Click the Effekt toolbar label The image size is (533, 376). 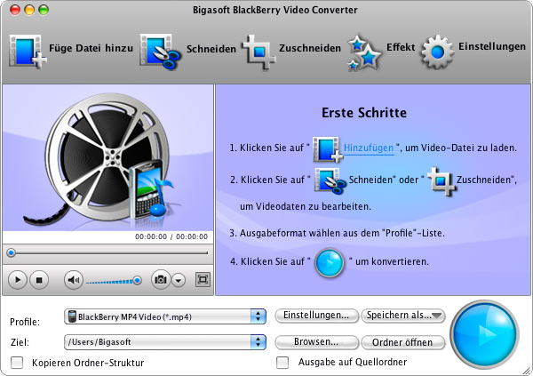401,46
